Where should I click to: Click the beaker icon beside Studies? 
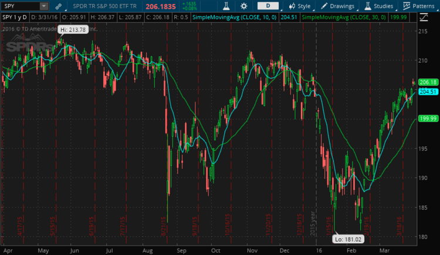click(367, 6)
